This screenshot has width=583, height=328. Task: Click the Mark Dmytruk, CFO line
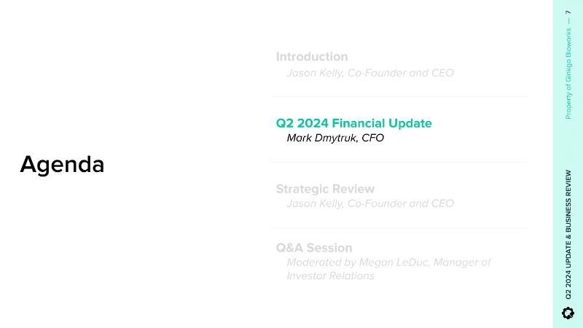335,138
